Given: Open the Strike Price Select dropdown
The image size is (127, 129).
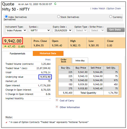Looking at the screenshot, I should [x=97, y=31].
